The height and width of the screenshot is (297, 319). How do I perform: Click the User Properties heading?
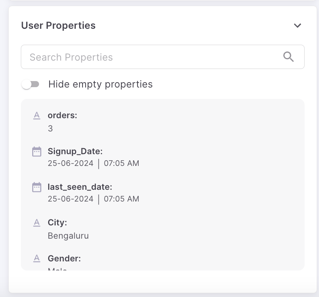58,25
